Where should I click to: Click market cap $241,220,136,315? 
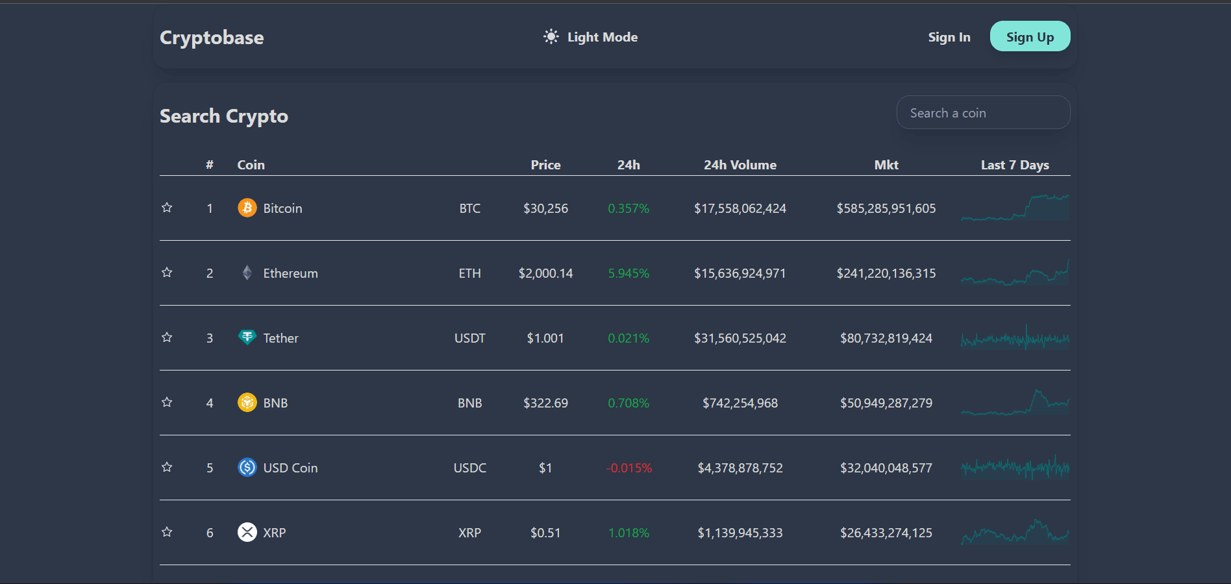(x=886, y=273)
